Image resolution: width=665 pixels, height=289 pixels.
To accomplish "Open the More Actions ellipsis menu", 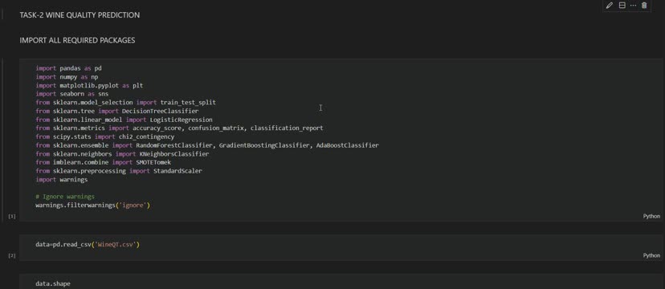I will coord(633,6).
